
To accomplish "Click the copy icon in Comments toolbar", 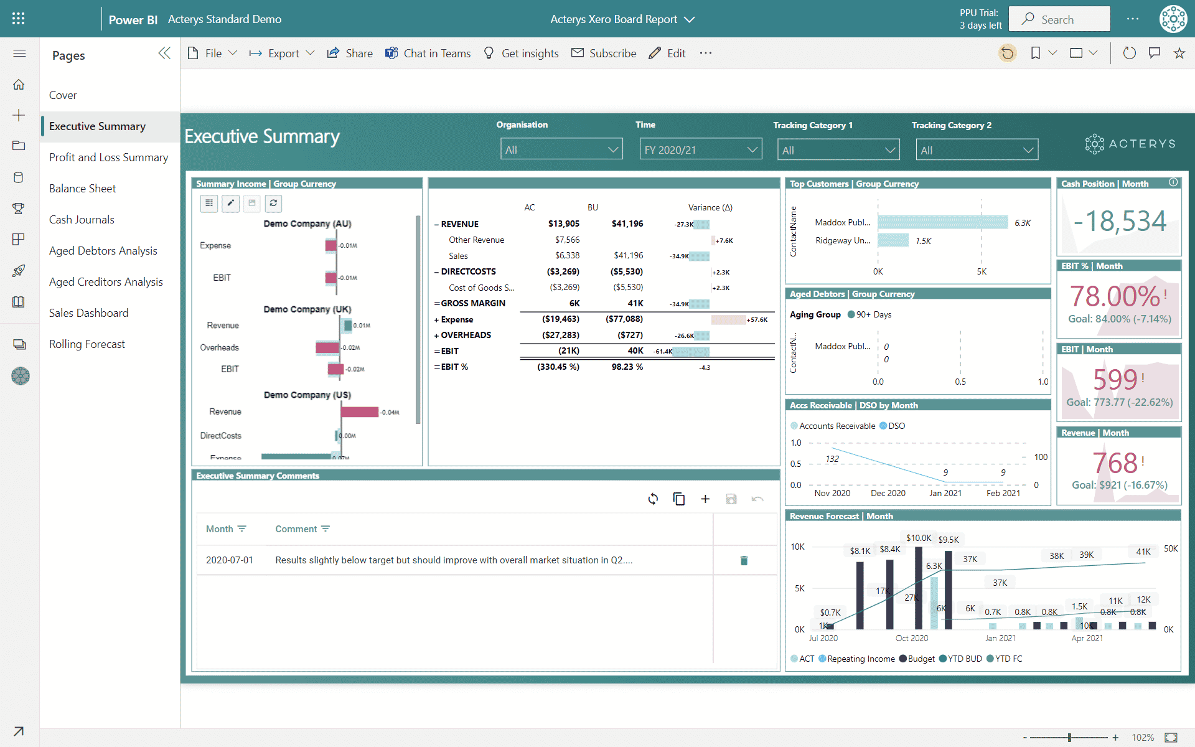I will point(679,499).
